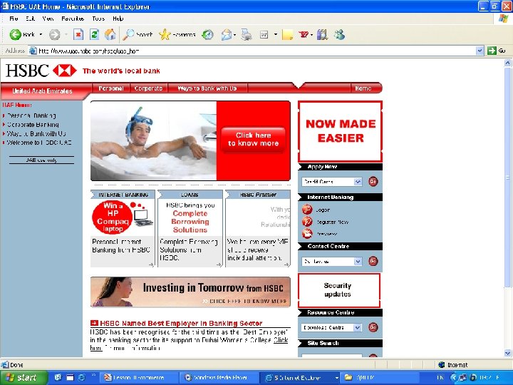Screen dimensions: 513x385
Task: Select the Ways to Bank with Us tab
Action: tap(207, 88)
